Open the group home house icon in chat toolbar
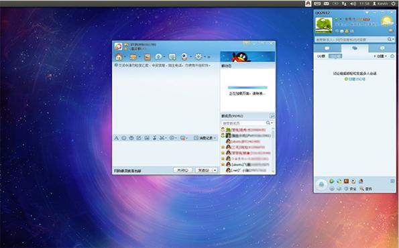This screenshot has height=248, width=399. coord(119,57)
